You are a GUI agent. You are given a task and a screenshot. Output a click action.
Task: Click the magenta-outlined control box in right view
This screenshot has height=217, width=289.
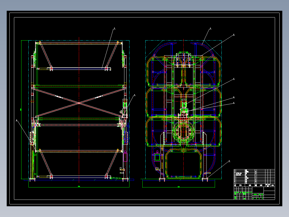[x=157, y=157]
